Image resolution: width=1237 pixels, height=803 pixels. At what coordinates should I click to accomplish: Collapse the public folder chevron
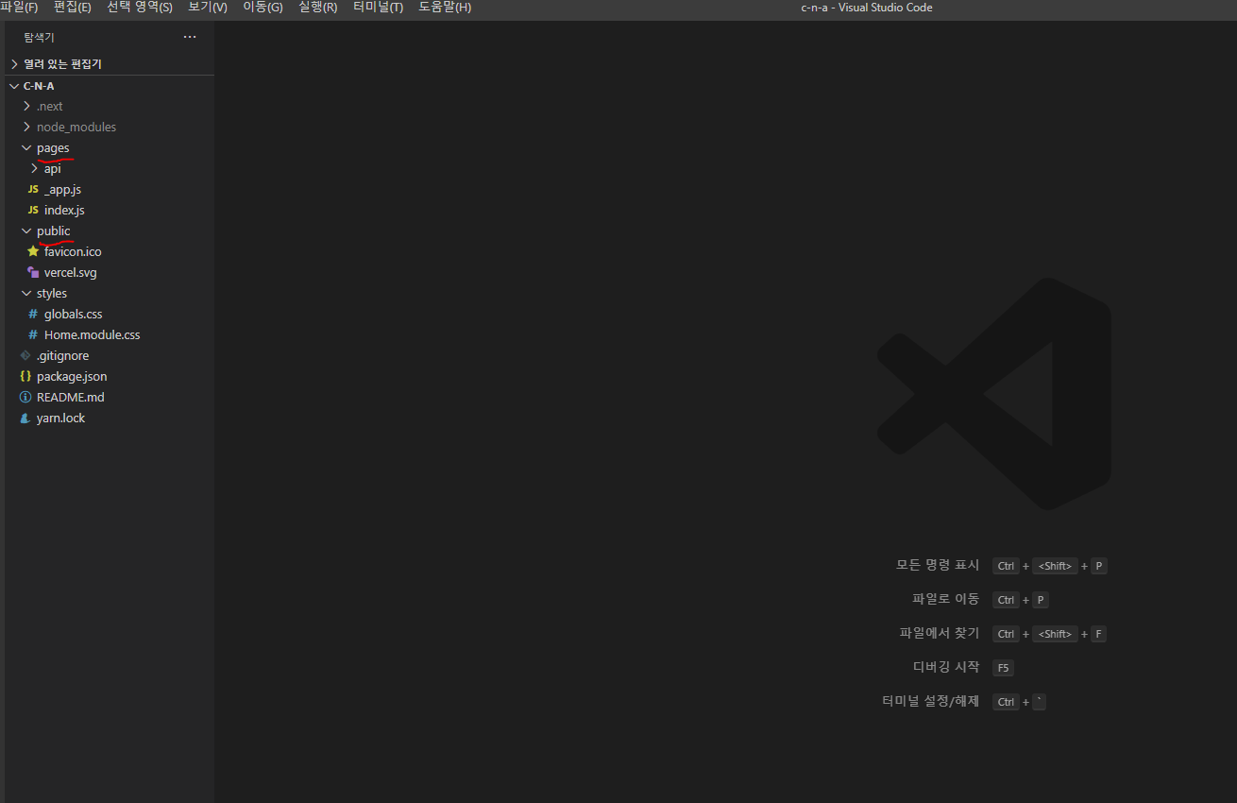tap(26, 231)
